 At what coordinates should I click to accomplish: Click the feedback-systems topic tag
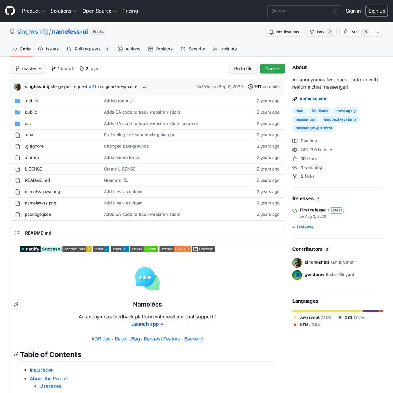point(340,119)
